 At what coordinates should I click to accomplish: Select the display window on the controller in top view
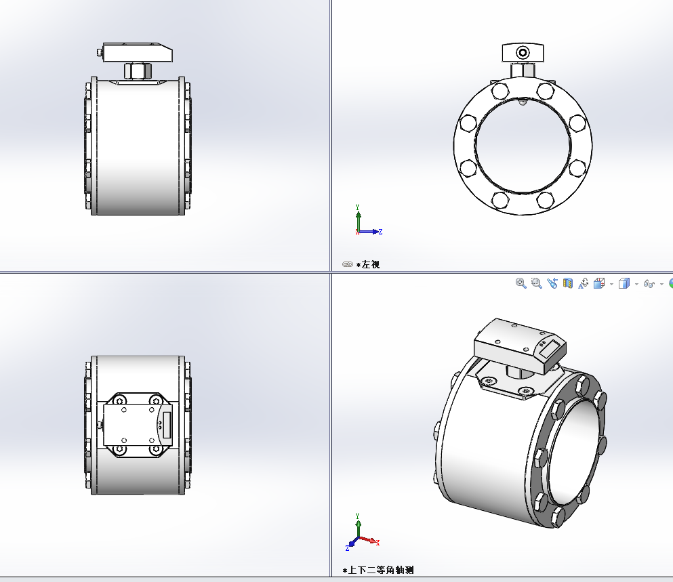point(167,425)
